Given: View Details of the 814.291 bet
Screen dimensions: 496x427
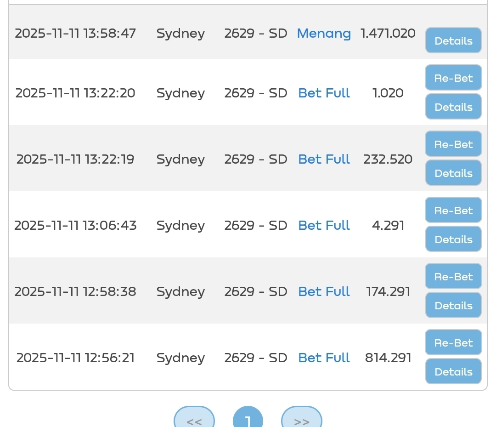Looking at the screenshot, I should tap(453, 372).
